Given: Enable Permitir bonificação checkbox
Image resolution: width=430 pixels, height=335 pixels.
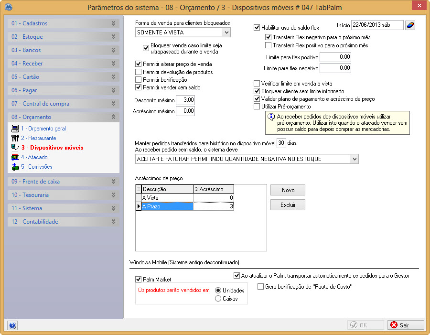Looking at the screenshot, I should click(x=138, y=79).
